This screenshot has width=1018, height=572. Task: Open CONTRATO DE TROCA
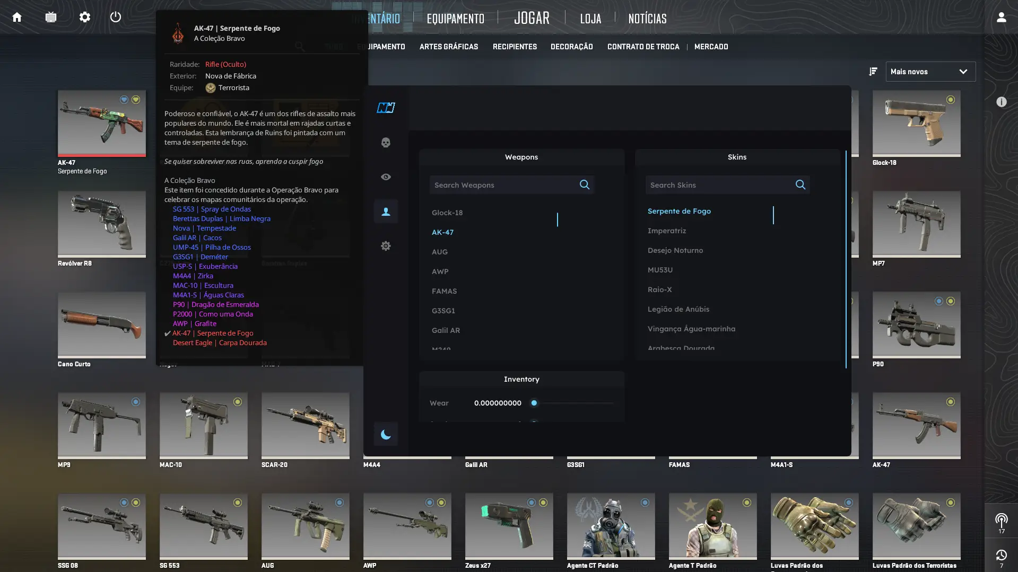643,47
